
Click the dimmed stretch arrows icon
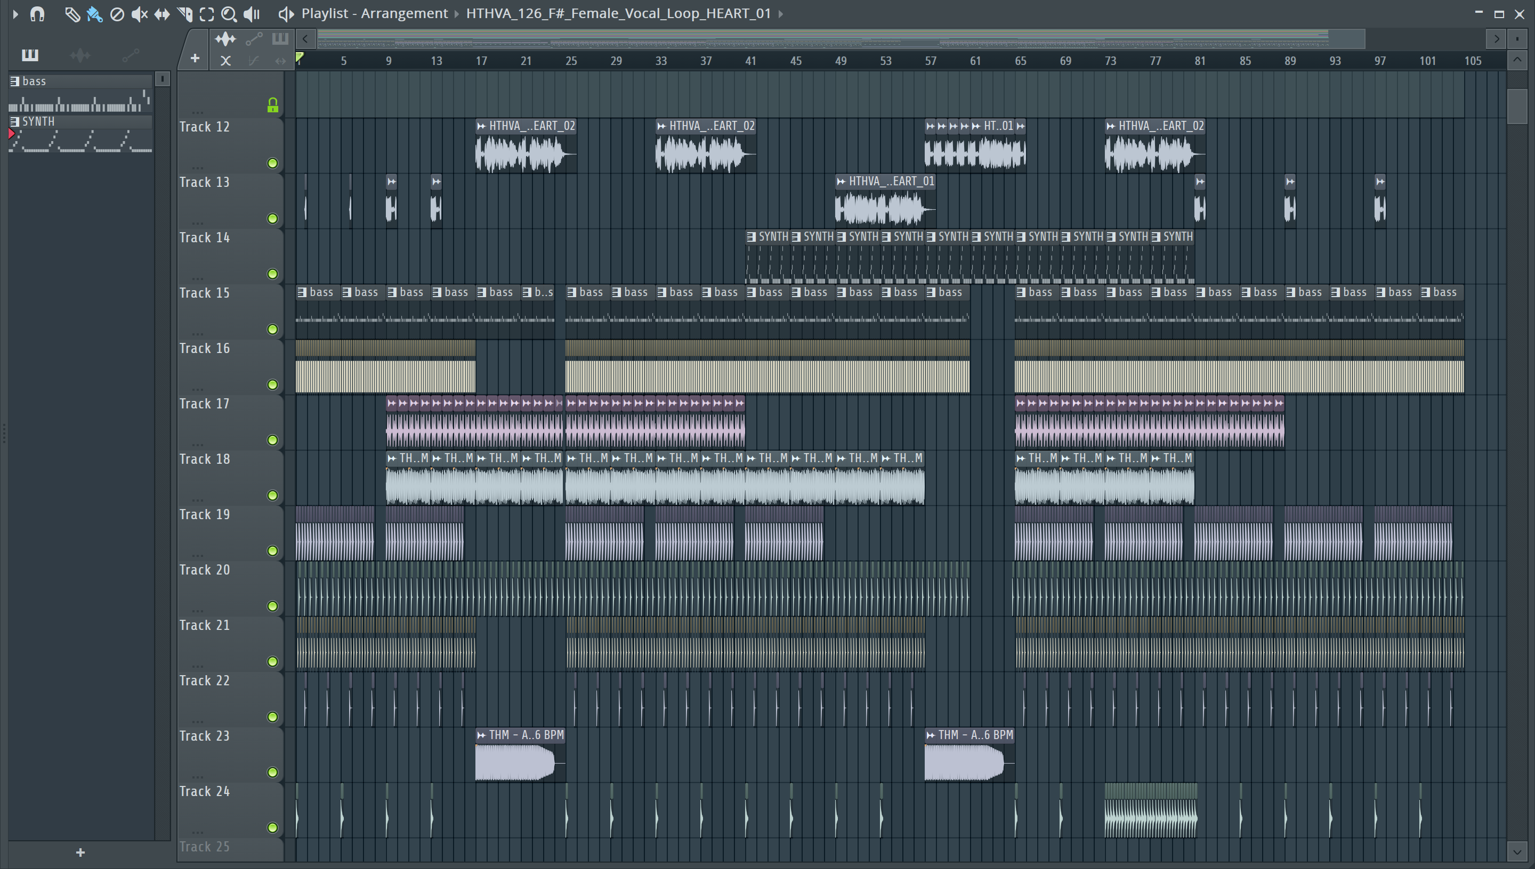click(x=280, y=60)
